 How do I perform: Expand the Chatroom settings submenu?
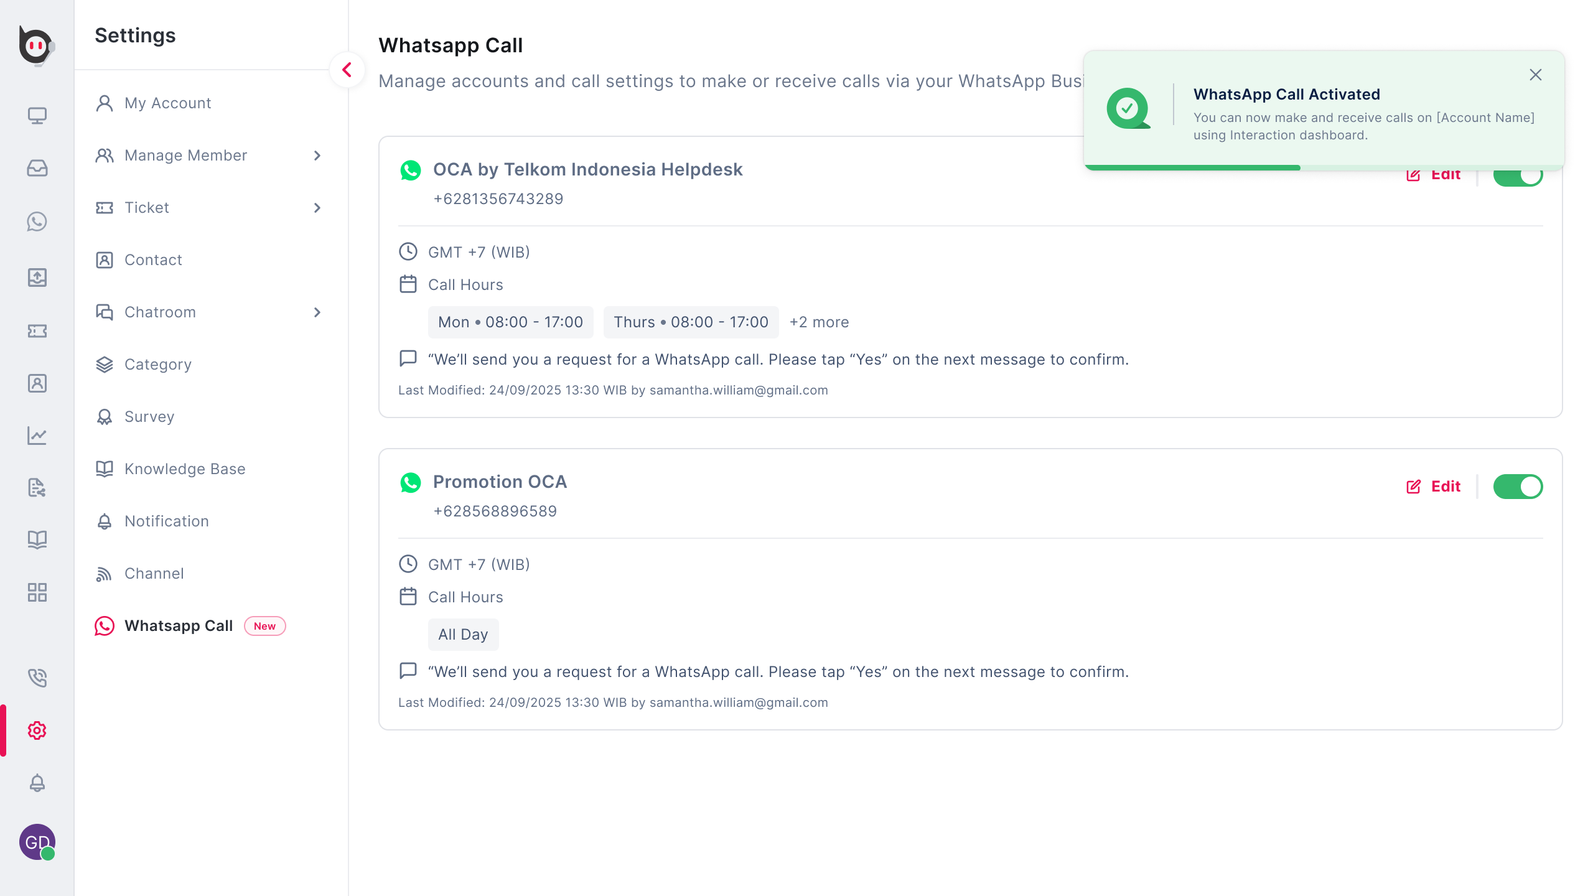pos(317,312)
